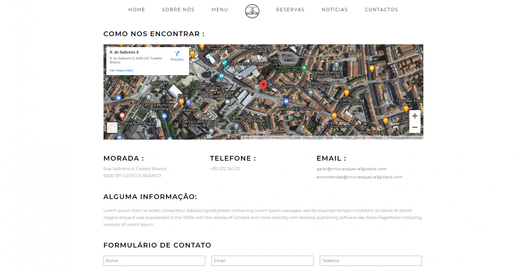The image size is (528, 270).
Task: Click the Aquadrenalina Fitness Center green marker
Action: coord(304,69)
